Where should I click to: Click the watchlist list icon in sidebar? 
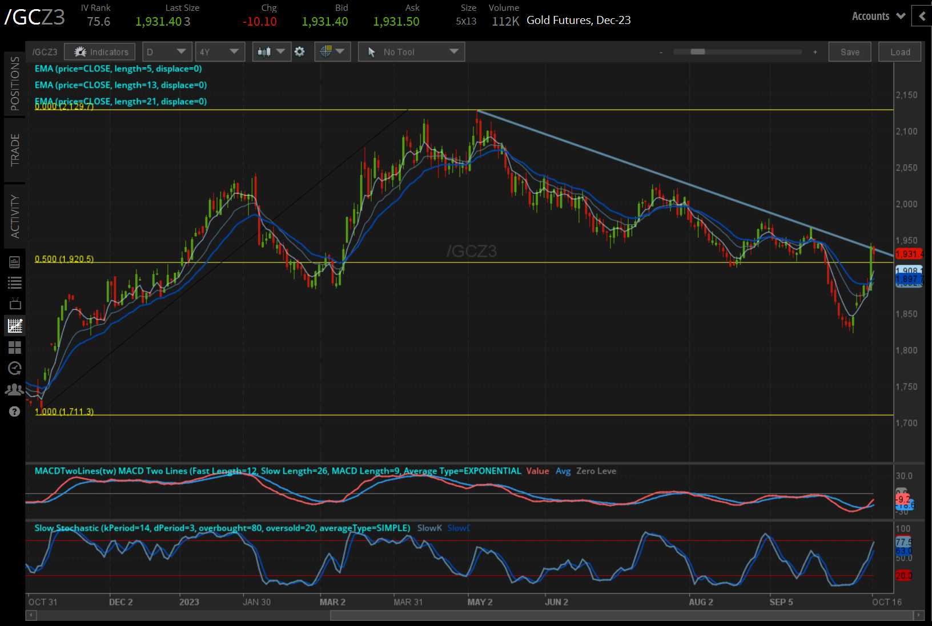(15, 282)
